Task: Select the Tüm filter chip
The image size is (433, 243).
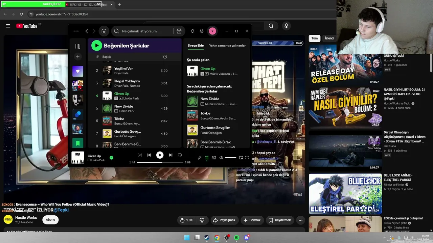Action: 315,38
